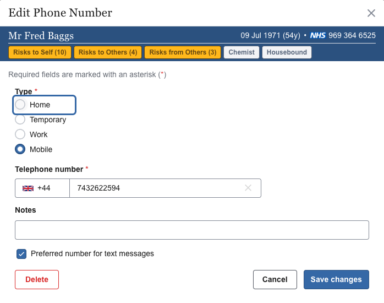Select the Temporary phone type
This screenshot has height=303, width=384.
[x=20, y=120]
